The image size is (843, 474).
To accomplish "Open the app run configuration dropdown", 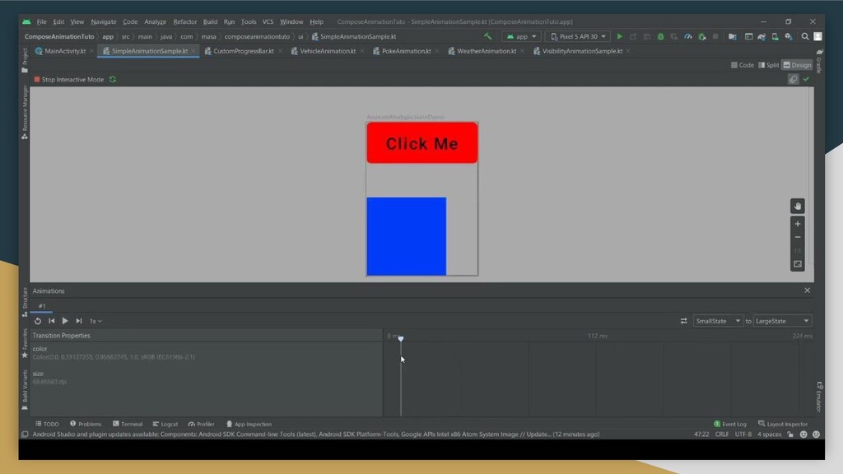I will point(521,36).
